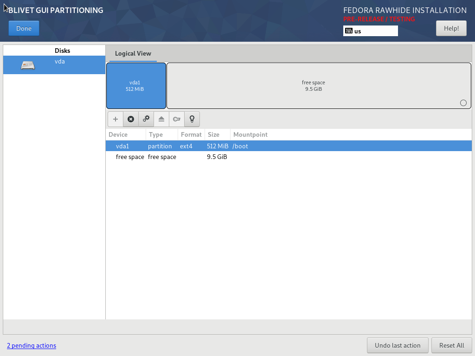
Task: Click the Done button
Action: point(24,28)
